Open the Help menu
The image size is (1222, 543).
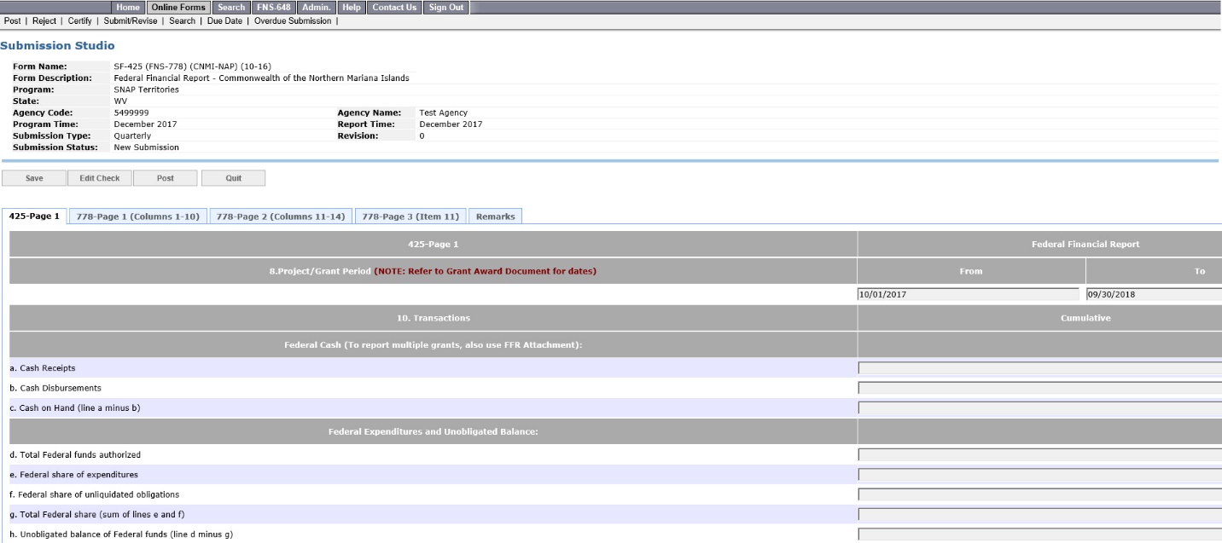pyautogui.click(x=352, y=7)
